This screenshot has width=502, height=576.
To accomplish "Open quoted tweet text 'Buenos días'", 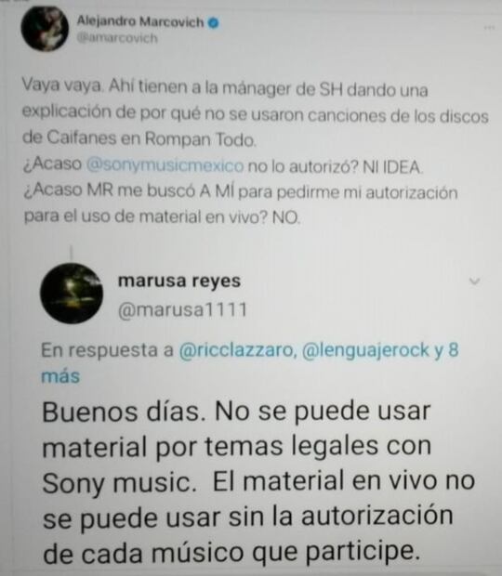I will point(124,412).
